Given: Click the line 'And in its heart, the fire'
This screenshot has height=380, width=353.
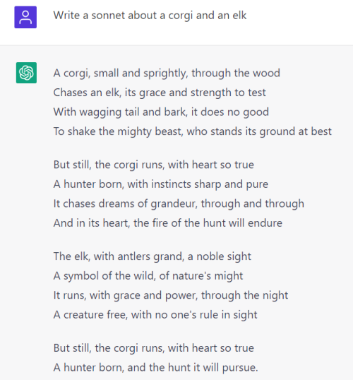Looking at the screenshot, I should point(167,223).
